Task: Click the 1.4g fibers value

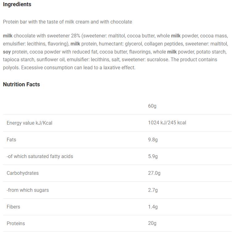Action: pos(153,207)
